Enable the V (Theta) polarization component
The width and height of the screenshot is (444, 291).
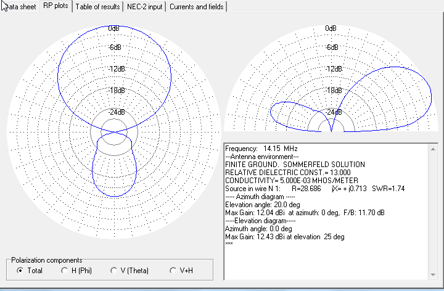(x=114, y=271)
